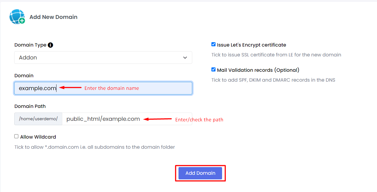Open the Domain Type Addon dropdown

coord(103,58)
